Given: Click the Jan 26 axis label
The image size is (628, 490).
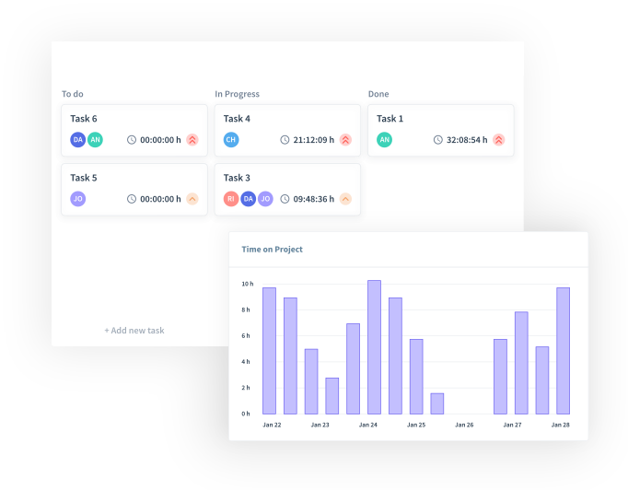Looking at the screenshot, I should tap(464, 425).
